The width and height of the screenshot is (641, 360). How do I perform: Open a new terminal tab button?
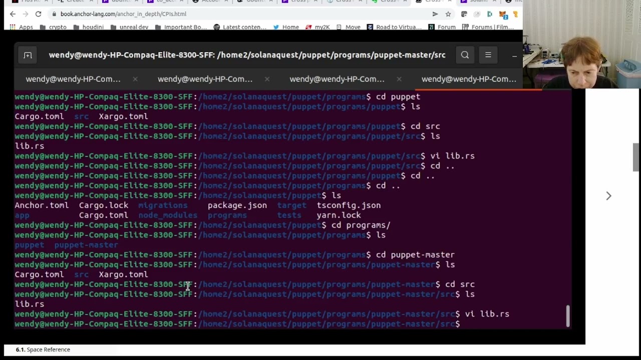click(x=28, y=55)
